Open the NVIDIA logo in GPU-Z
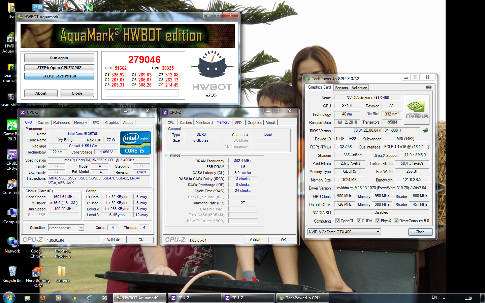 click(417, 110)
